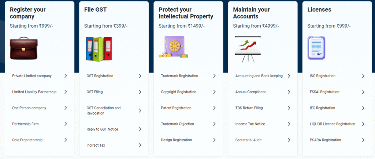Expand the Sole Proprietorship chevron

(x=66, y=140)
